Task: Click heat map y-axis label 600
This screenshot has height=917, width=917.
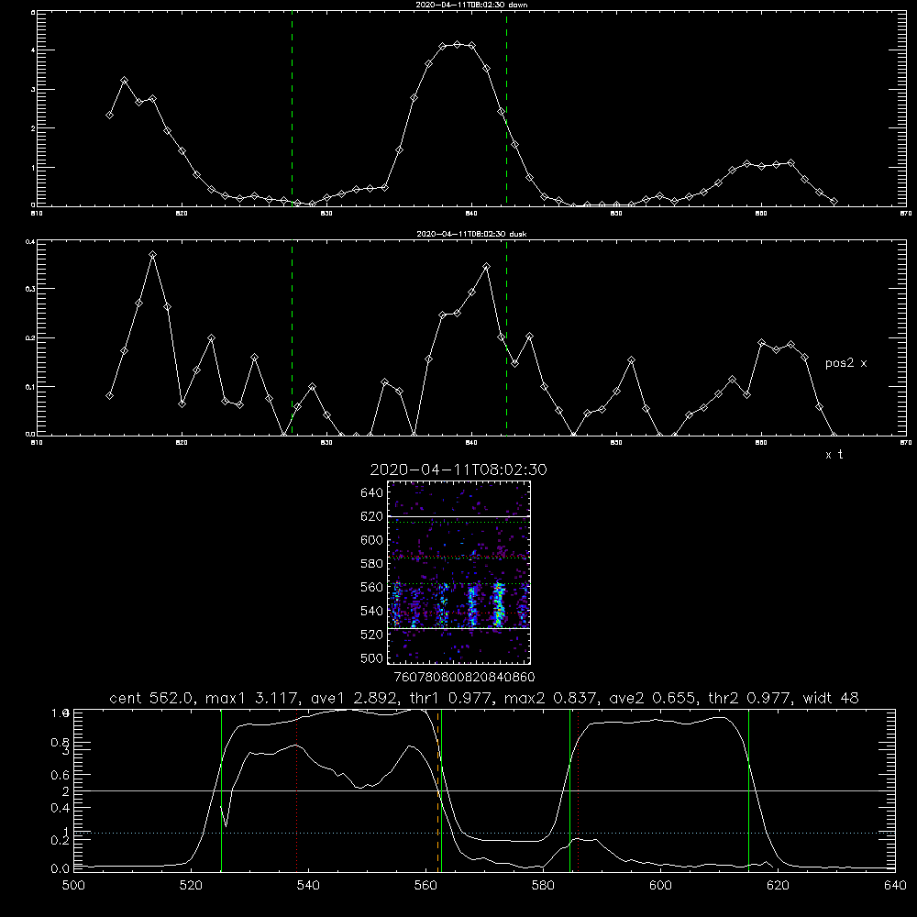Action: 372,540
